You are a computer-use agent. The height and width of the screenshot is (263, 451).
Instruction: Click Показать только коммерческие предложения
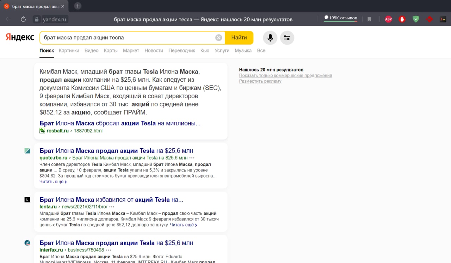[285, 75]
